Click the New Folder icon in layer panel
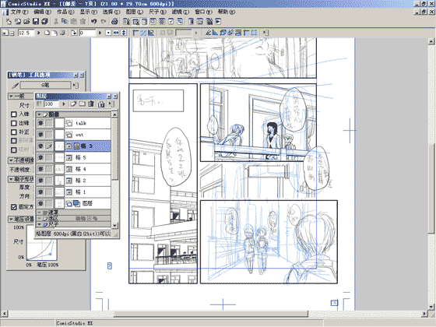The width and height of the screenshot is (436, 327). (x=83, y=104)
